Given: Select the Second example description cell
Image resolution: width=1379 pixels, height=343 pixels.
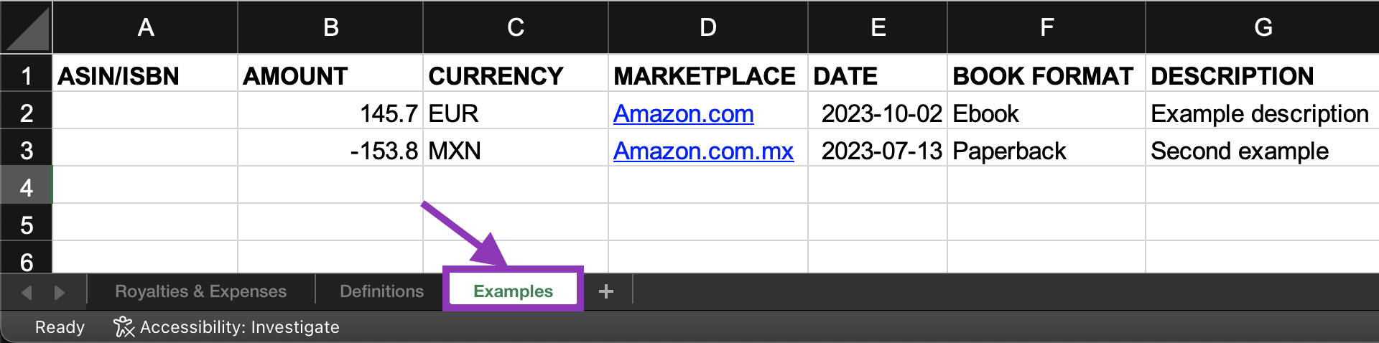Looking at the screenshot, I should tap(1263, 150).
